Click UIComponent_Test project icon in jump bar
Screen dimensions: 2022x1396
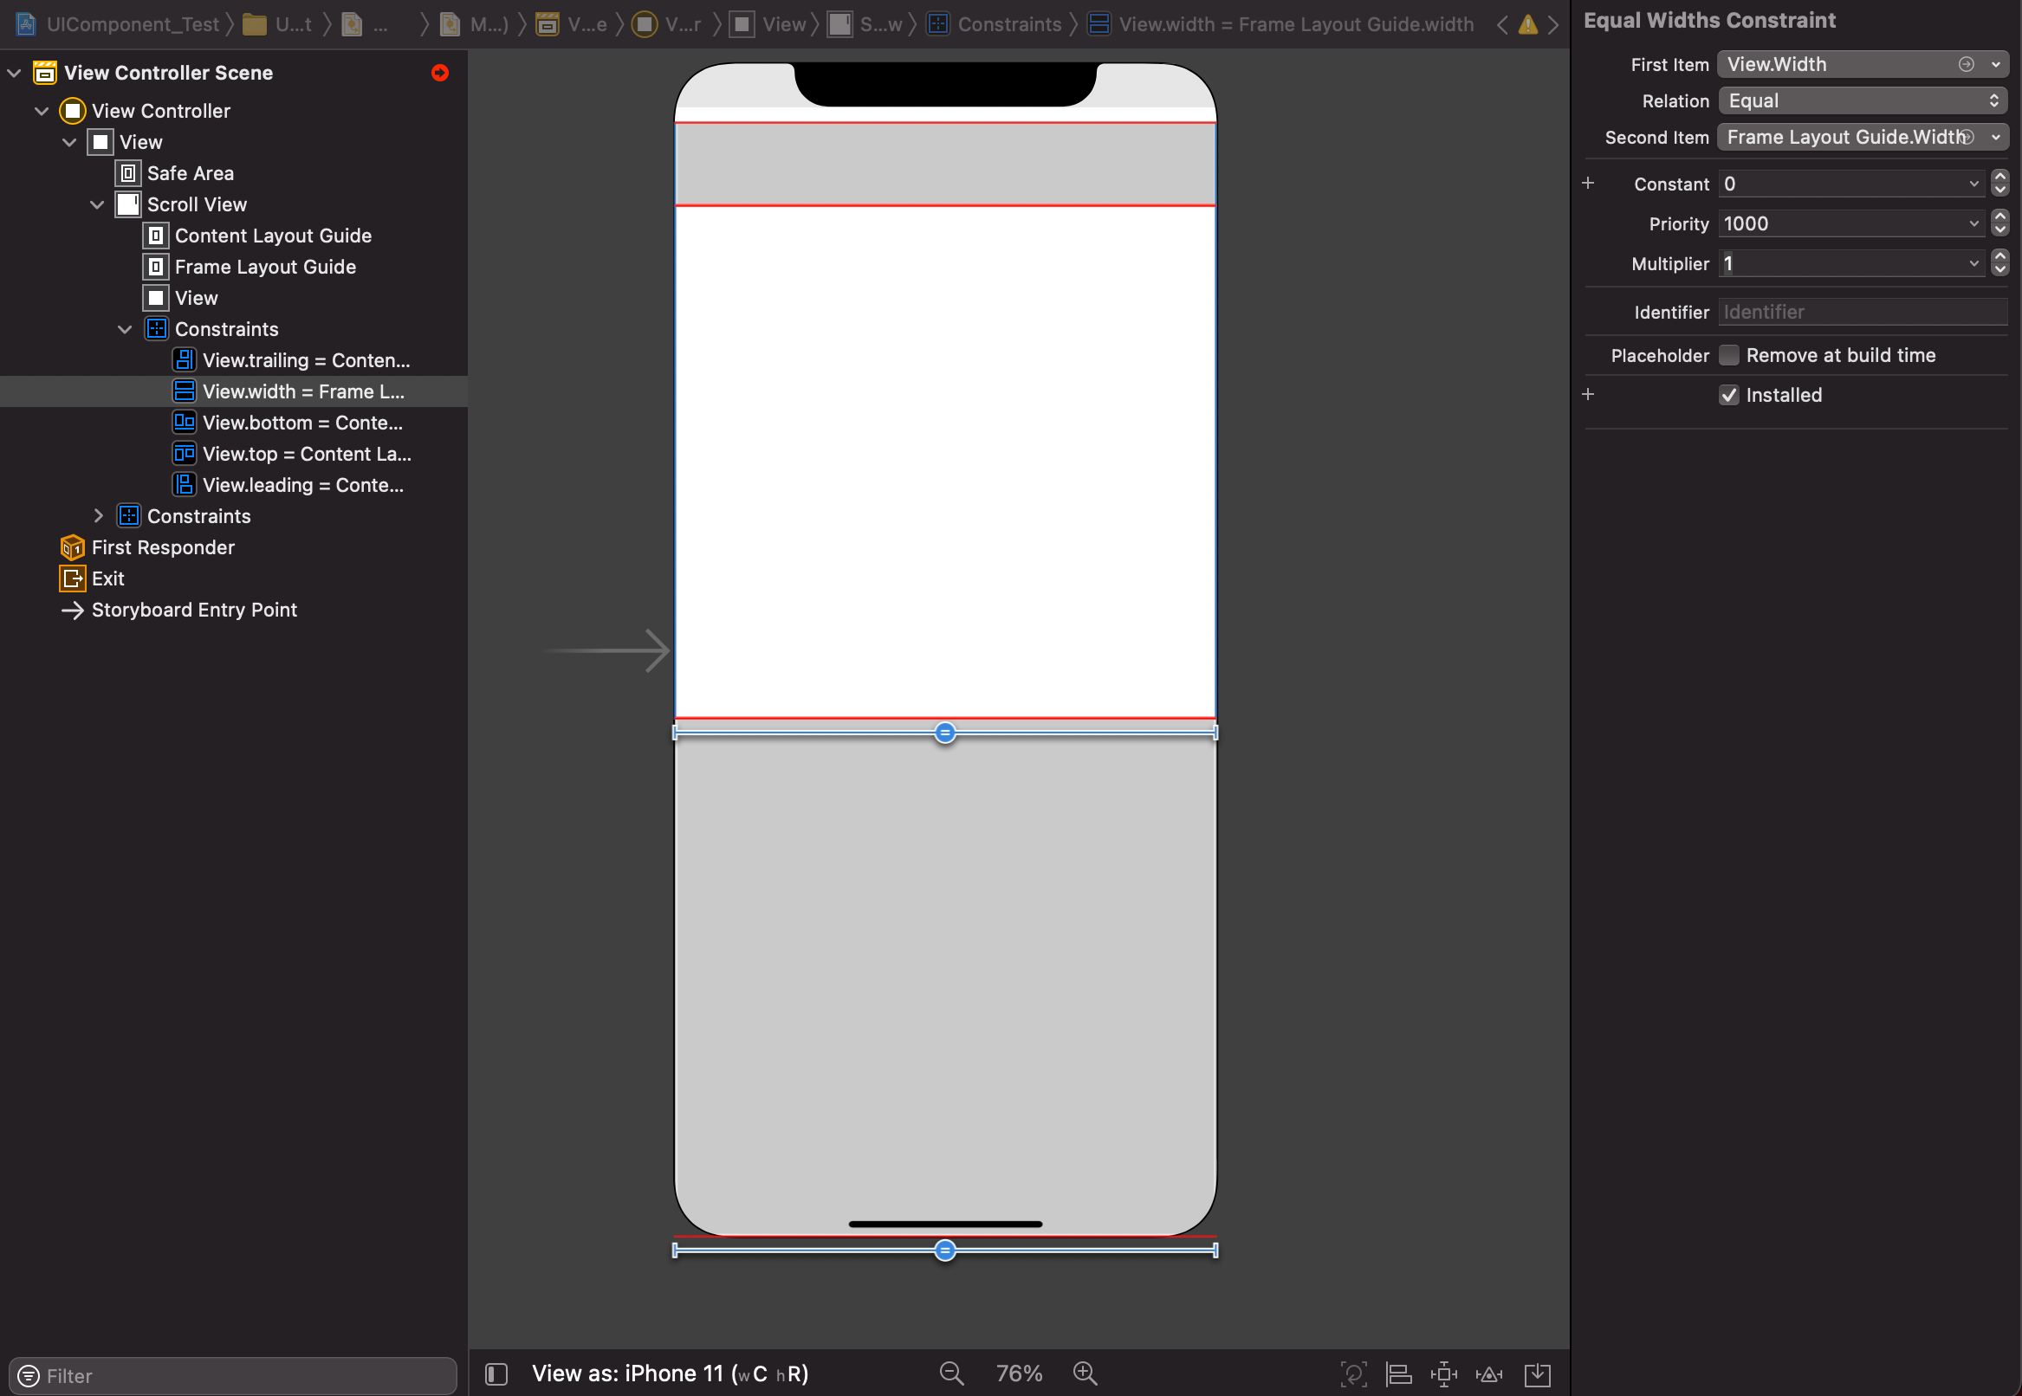26,24
